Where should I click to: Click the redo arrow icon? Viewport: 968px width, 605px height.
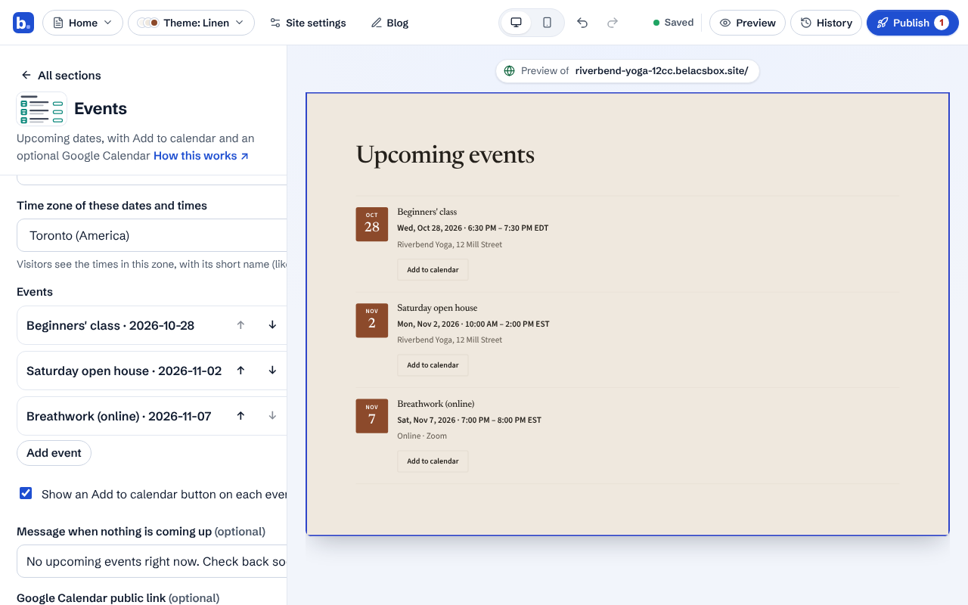[613, 23]
